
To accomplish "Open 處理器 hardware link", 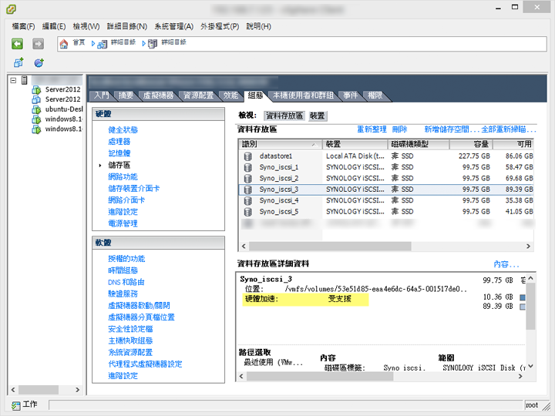I will pos(119,142).
